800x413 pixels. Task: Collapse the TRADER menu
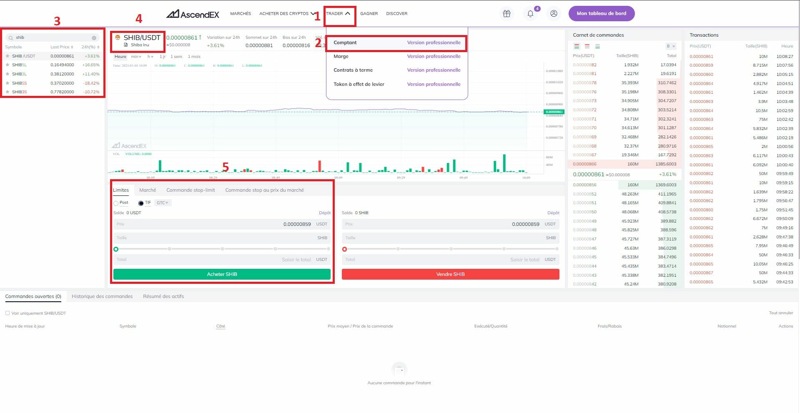[338, 14]
